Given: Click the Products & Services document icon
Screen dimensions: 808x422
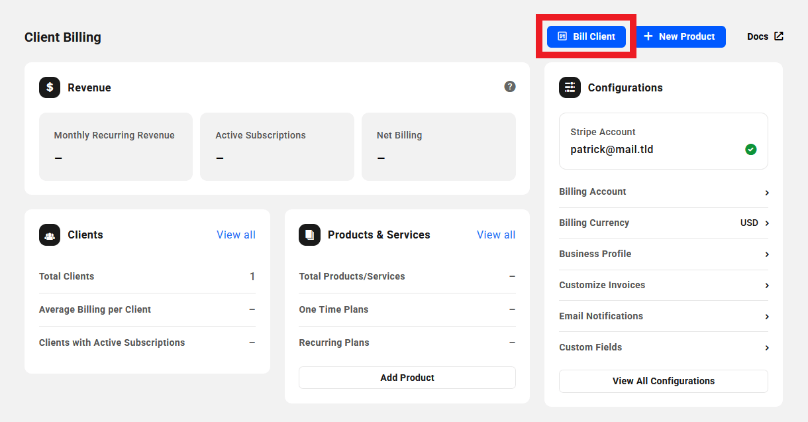Looking at the screenshot, I should pyautogui.click(x=309, y=235).
